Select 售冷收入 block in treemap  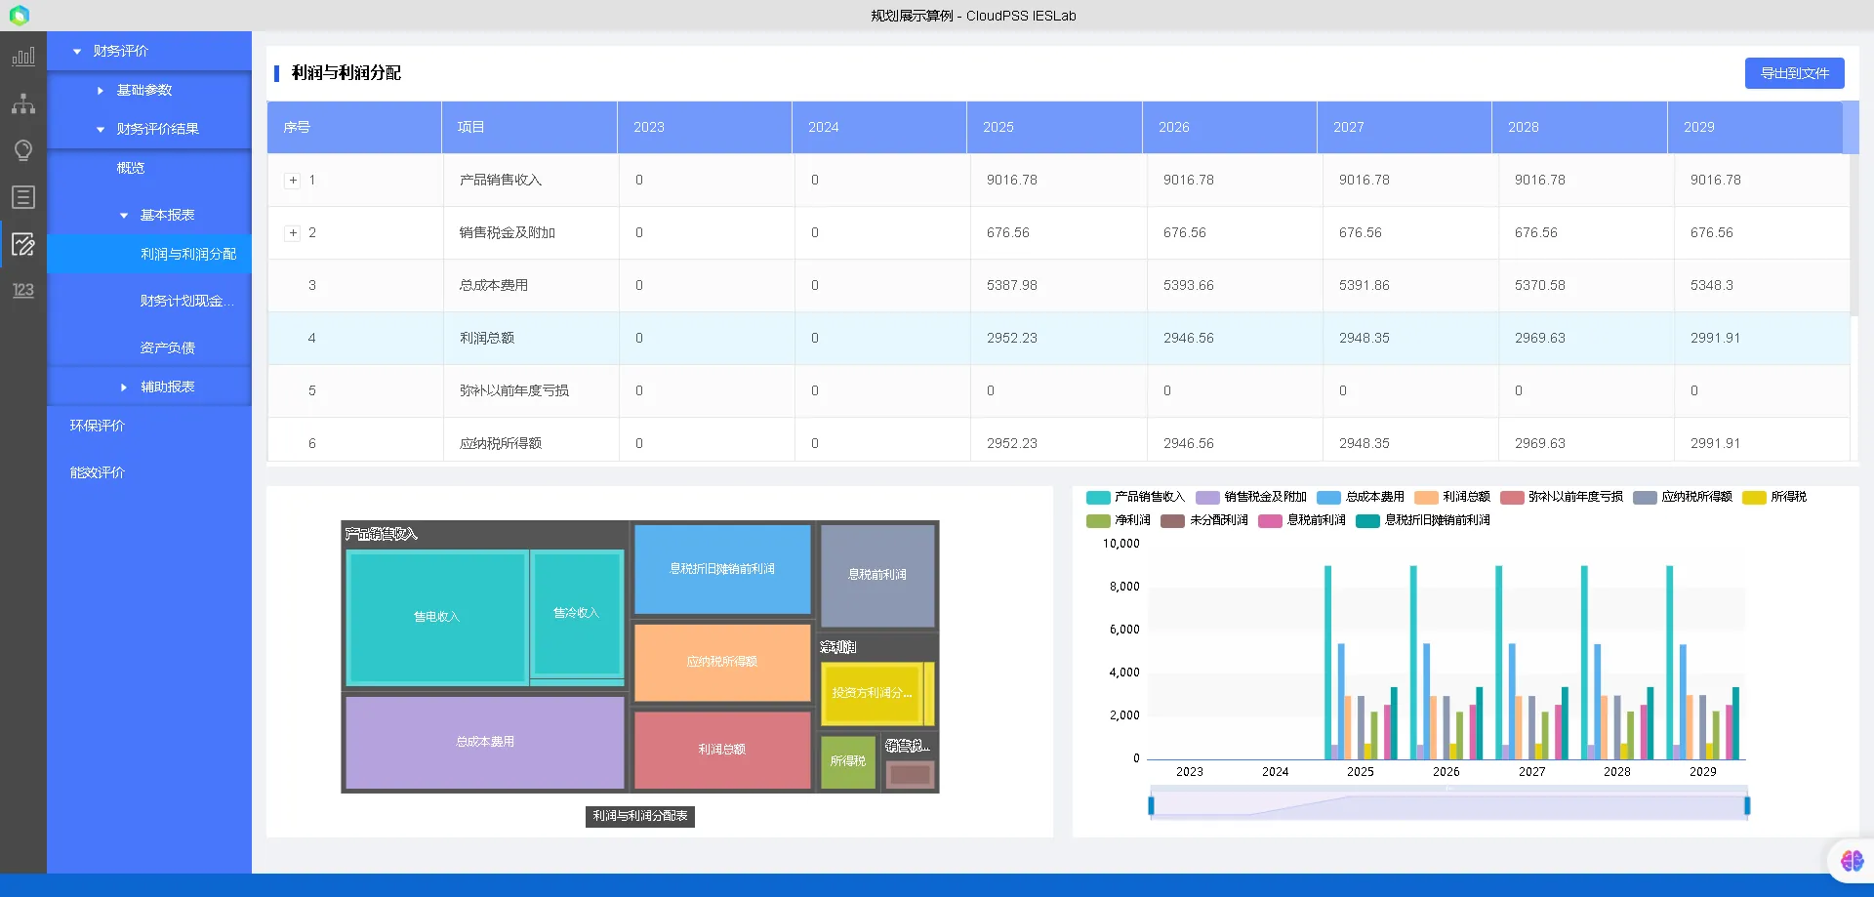pyautogui.click(x=576, y=613)
